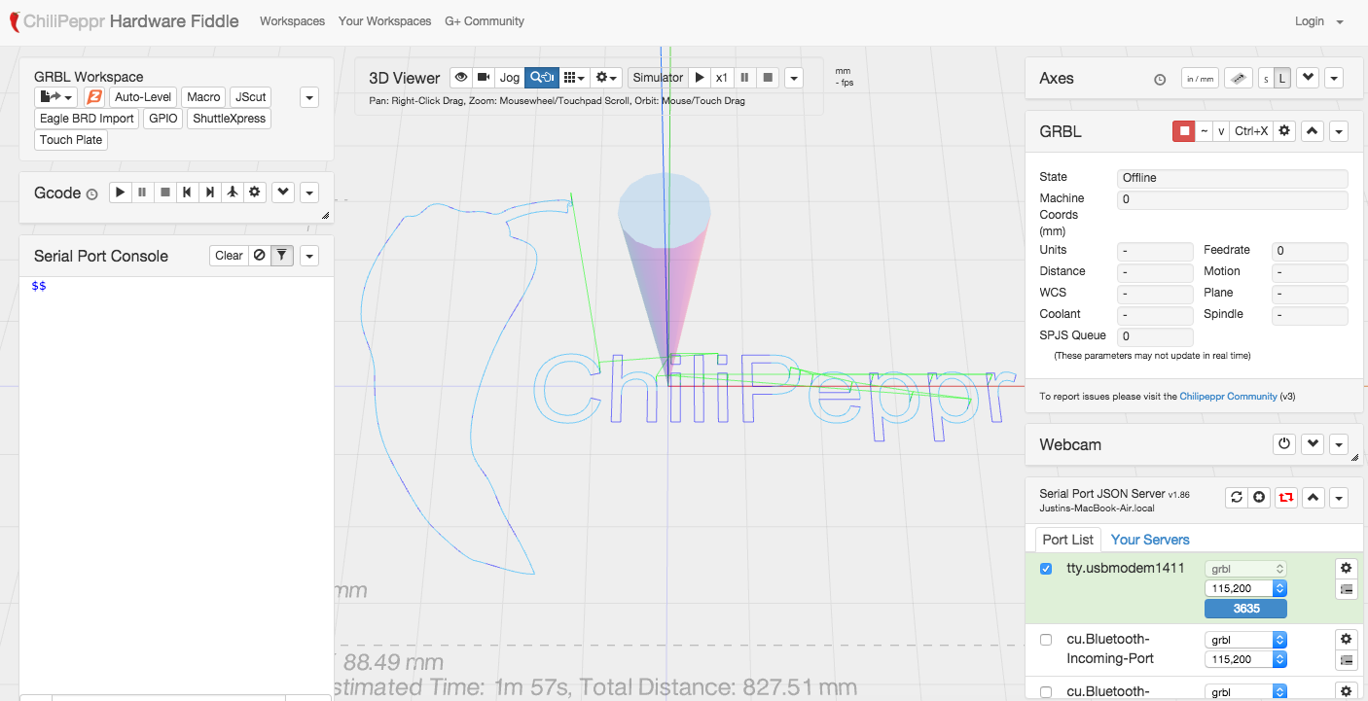Click the red reconnect icon in Serial Port JSON Server
The image size is (1368, 701).
click(1286, 498)
